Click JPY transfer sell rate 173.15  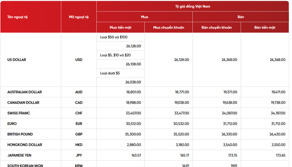tap(233, 156)
